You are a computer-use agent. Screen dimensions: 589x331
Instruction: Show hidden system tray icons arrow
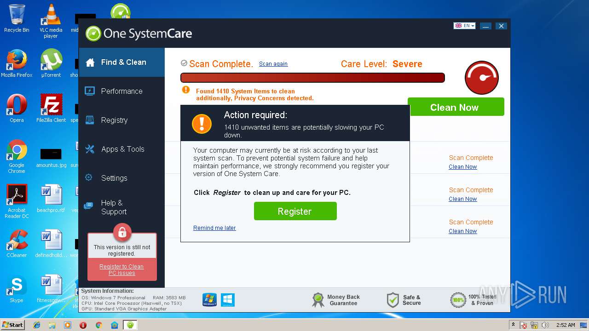(x=513, y=325)
